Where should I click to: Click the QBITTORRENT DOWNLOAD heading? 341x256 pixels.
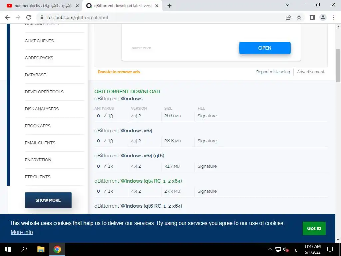127,92
